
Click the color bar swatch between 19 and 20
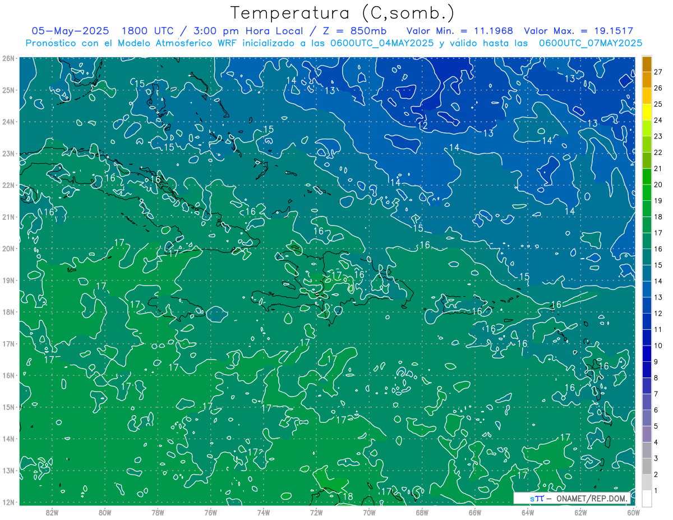click(x=647, y=192)
